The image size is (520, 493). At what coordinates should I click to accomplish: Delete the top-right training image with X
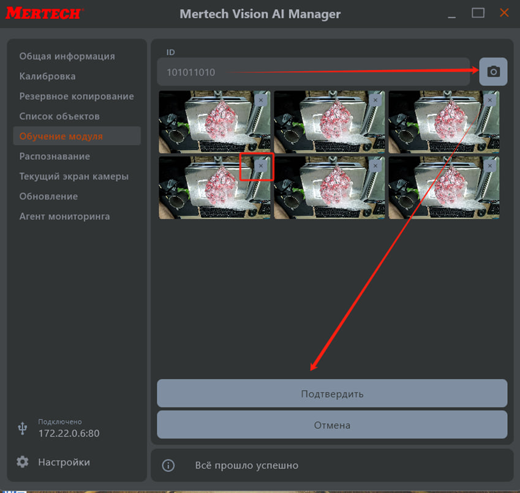click(490, 100)
